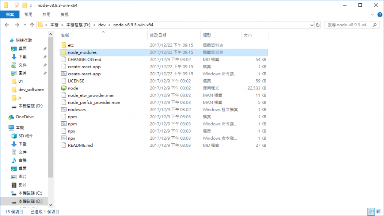Image resolution: width=384 pixels, height=216 pixels.
Task: Expand chevron after dev in address bar
Action: click(x=109, y=25)
